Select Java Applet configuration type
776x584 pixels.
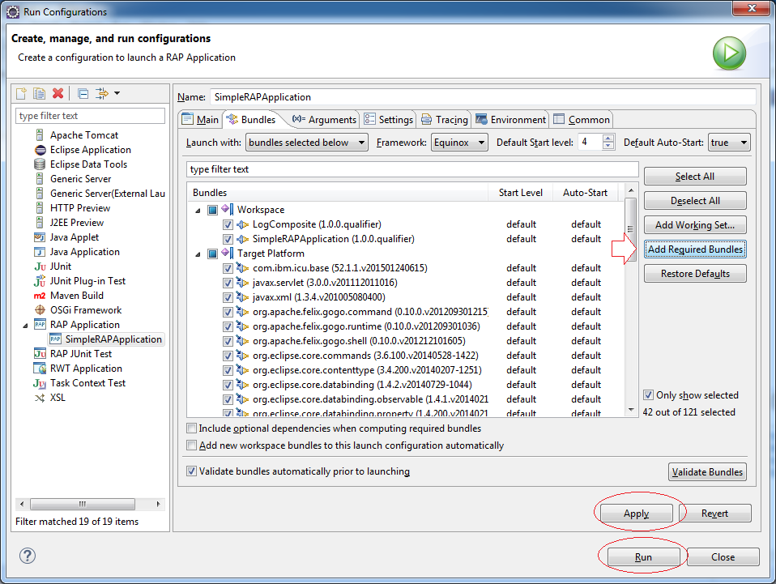pos(75,237)
